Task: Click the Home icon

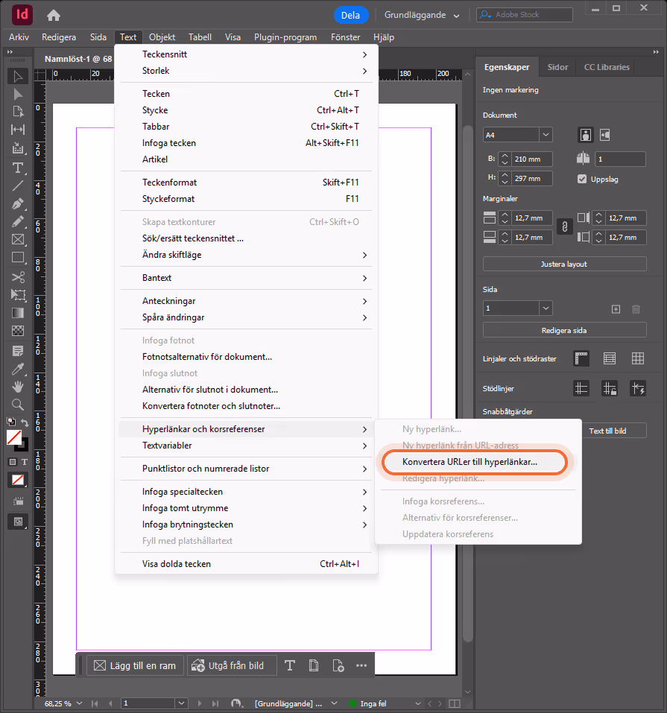Action: point(53,15)
